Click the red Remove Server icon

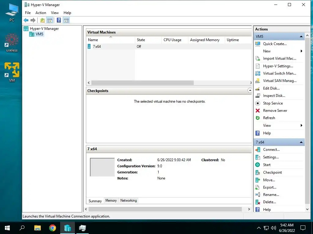click(x=258, y=111)
